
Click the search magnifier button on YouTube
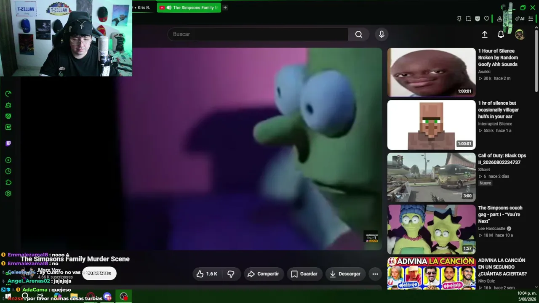359,35
